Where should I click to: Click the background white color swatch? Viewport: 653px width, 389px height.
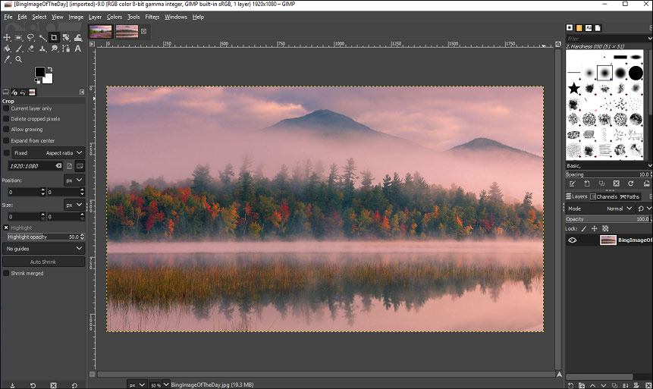(49, 80)
